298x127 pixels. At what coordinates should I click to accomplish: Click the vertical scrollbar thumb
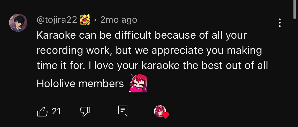(x=295, y=9)
